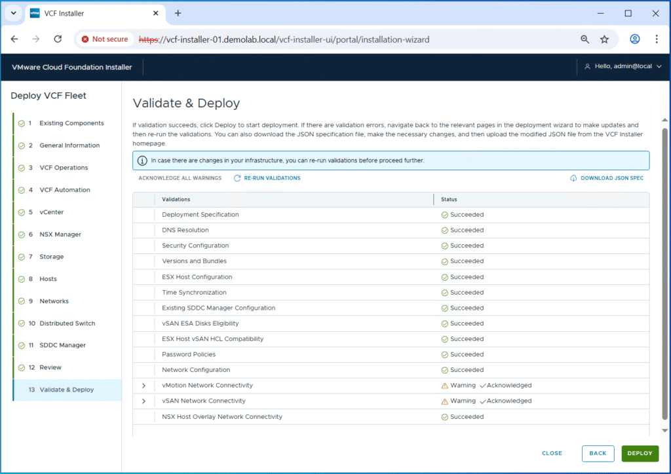Select the Distributed Switch wizard step
Screen dimensions: 671x474
[67, 323]
